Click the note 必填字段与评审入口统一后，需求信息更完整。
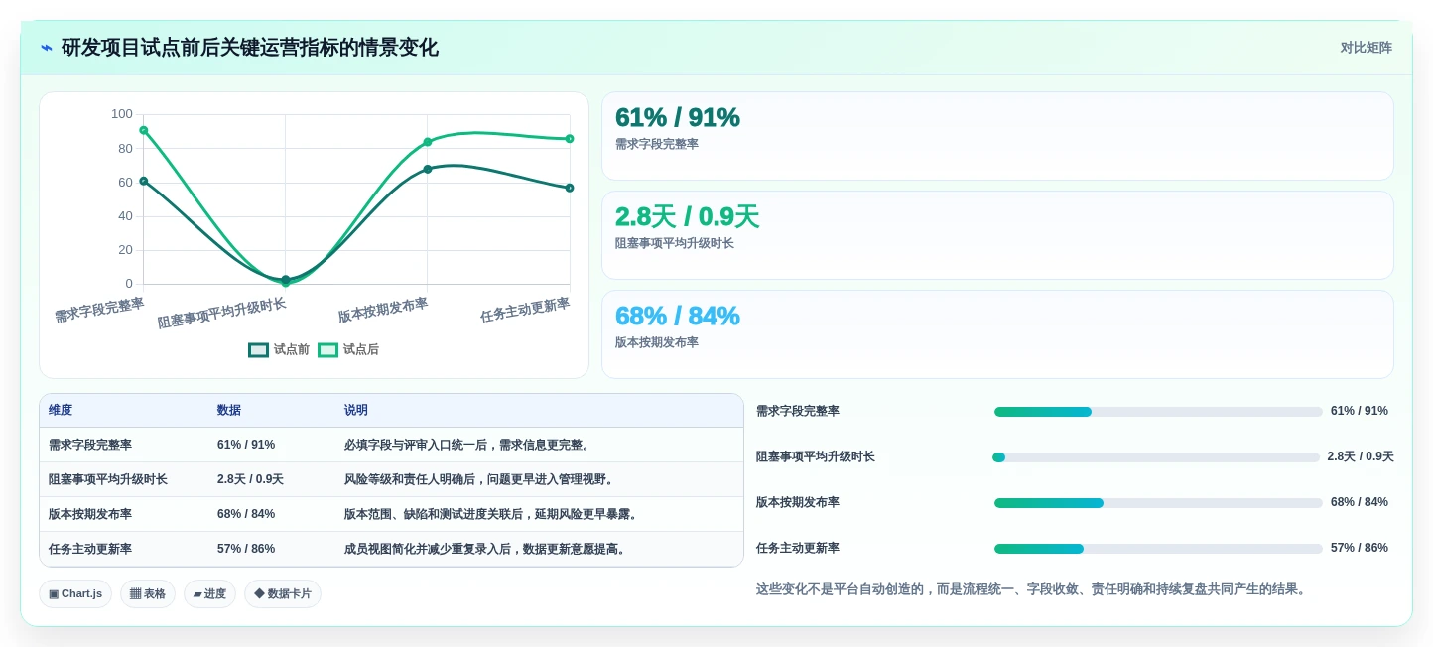1433x647 pixels. pyautogui.click(x=469, y=446)
